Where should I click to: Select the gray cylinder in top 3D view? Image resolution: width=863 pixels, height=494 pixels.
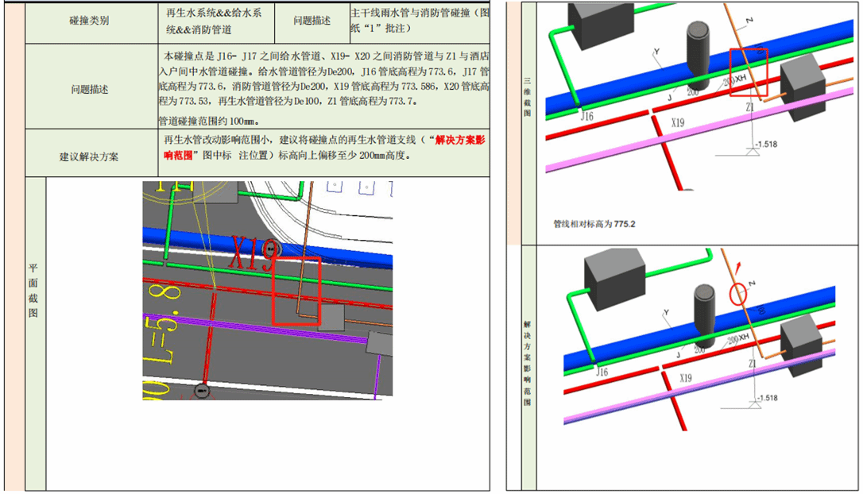click(700, 54)
